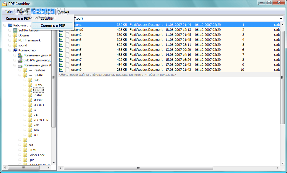287x173 pixels.
Task: Open the file filter dropdown arrow
Action: (x=281, y=19)
